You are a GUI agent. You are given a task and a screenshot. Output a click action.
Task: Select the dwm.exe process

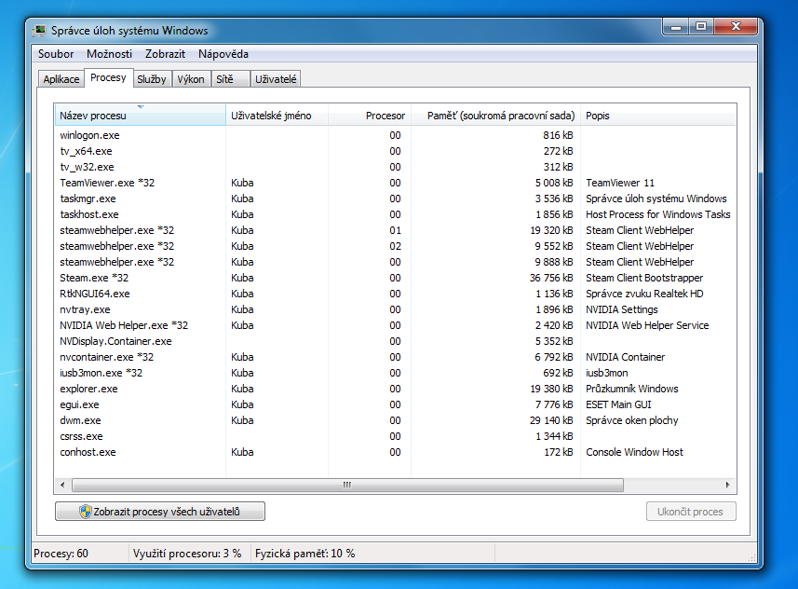click(x=395, y=420)
